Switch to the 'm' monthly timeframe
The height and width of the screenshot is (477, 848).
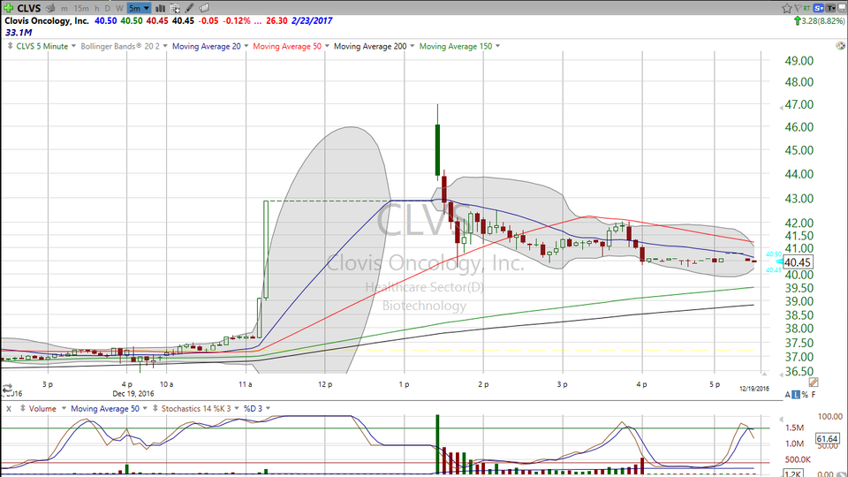[64, 9]
